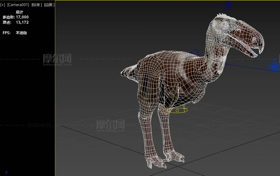
Task: Open the 标准 shading quality menu
Action: [x=37, y=5]
